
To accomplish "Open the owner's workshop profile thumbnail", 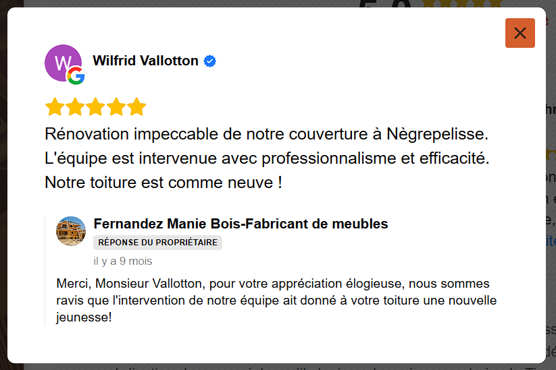I will coord(71,231).
